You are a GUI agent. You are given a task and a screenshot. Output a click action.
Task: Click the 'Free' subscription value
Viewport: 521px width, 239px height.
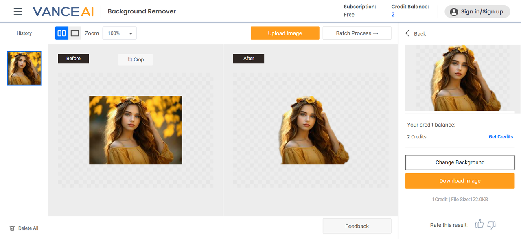(x=349, y=15)
